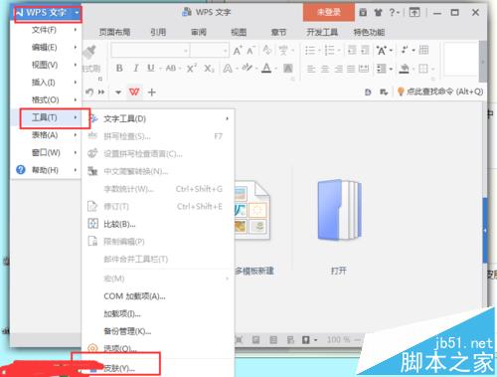Viewport: 497px width, 377px height.
Task: Apply Underline formatting icon
Action: tap(151, 69)
